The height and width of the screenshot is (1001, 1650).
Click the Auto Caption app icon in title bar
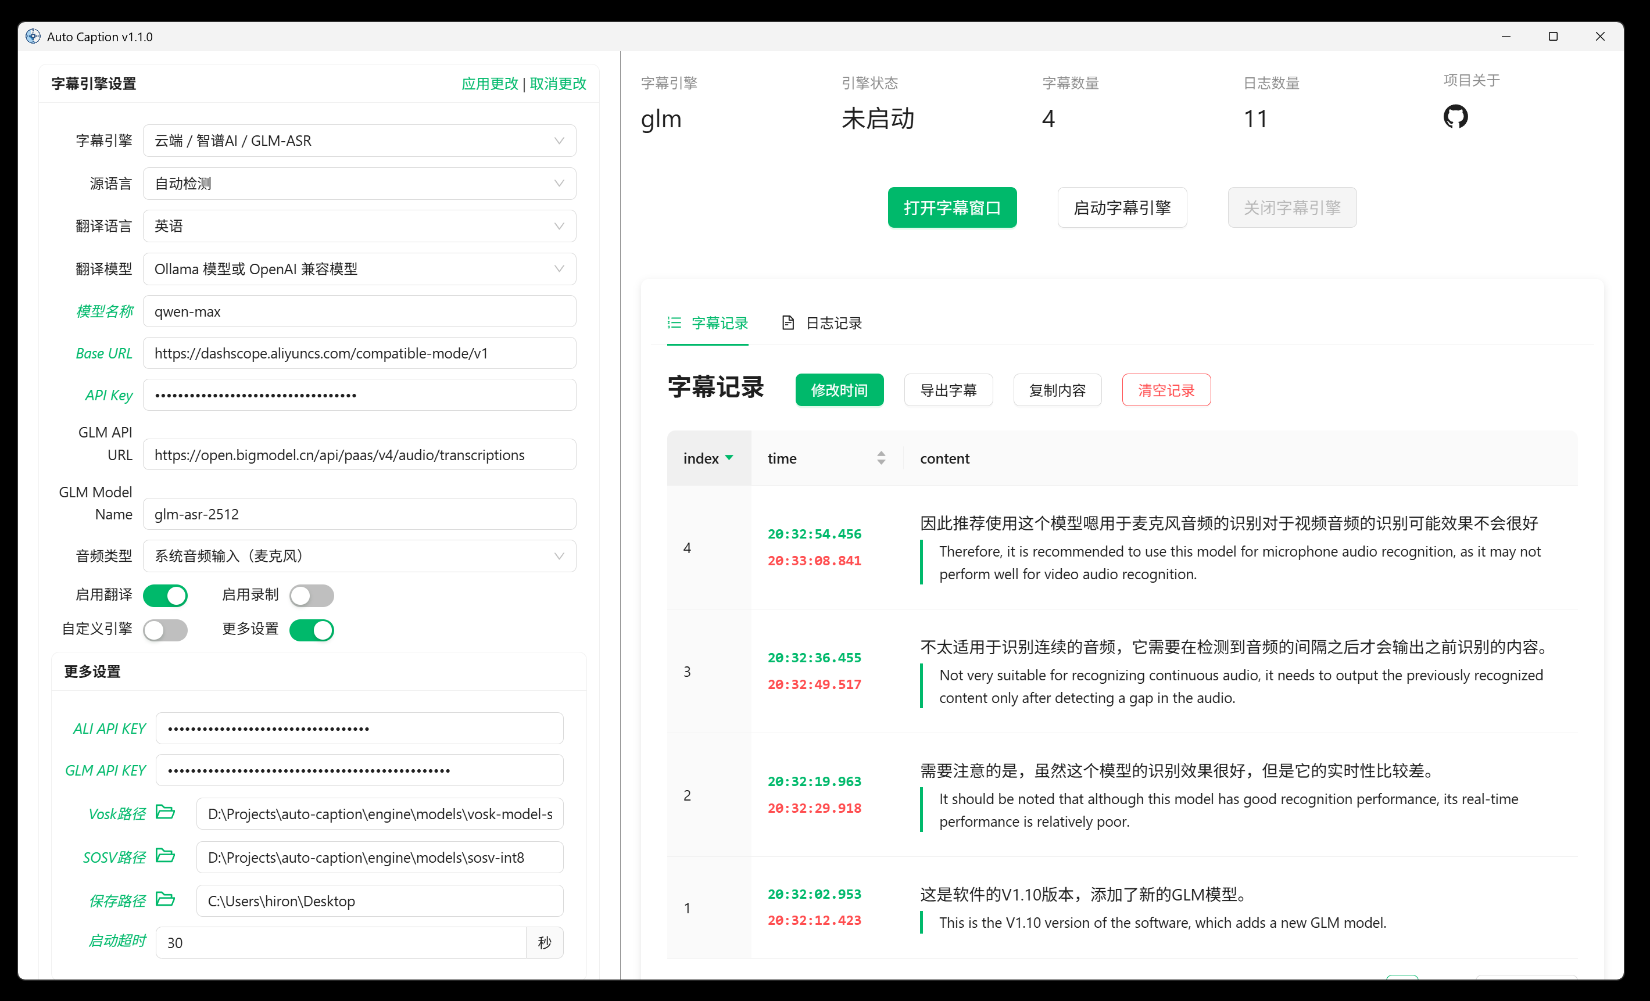[33, 36]
